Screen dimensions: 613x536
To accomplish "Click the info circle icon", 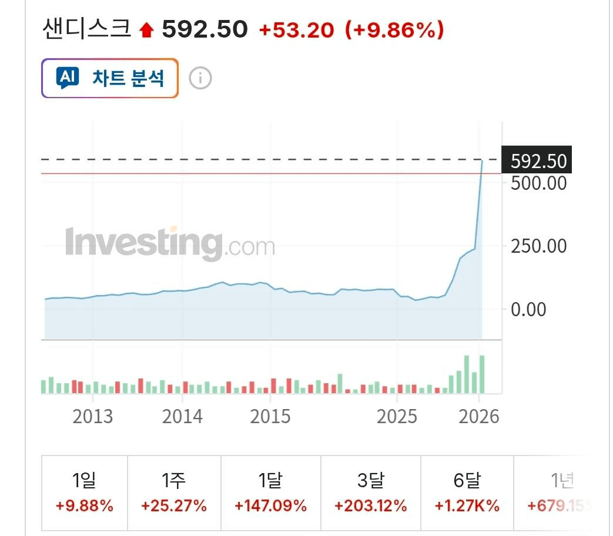I will click(x=200, y=78).
